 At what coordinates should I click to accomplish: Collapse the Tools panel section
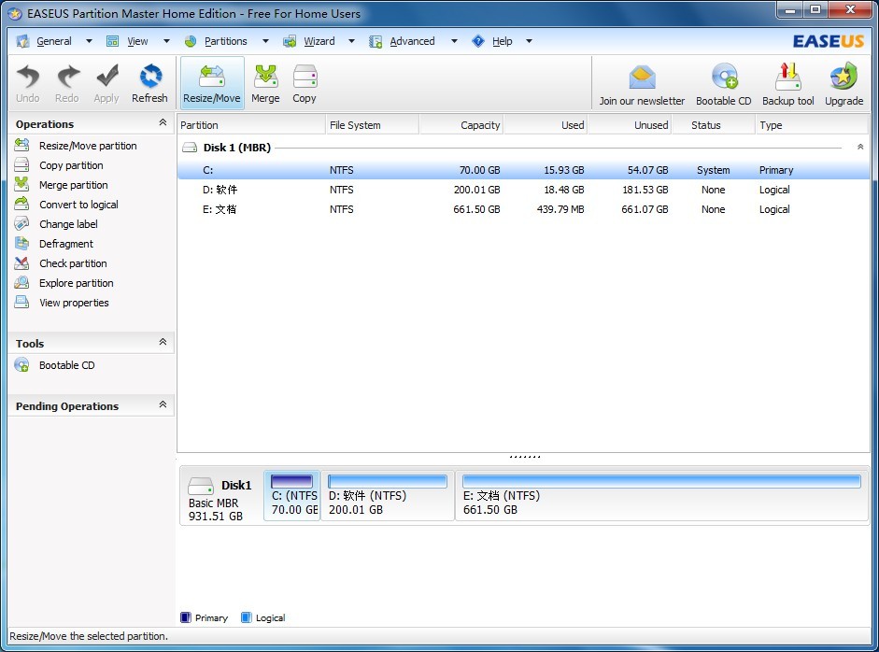tap(163, 343)
